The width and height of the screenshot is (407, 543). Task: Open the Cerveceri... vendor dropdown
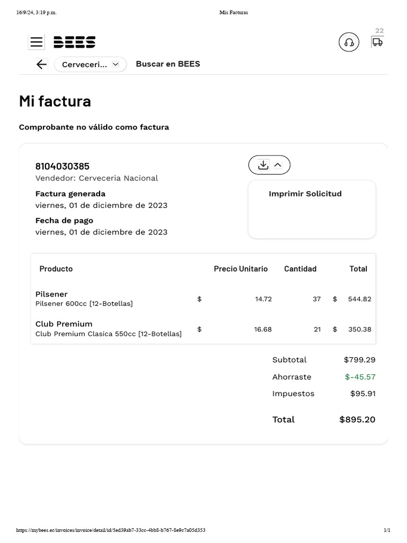point(90,65)
